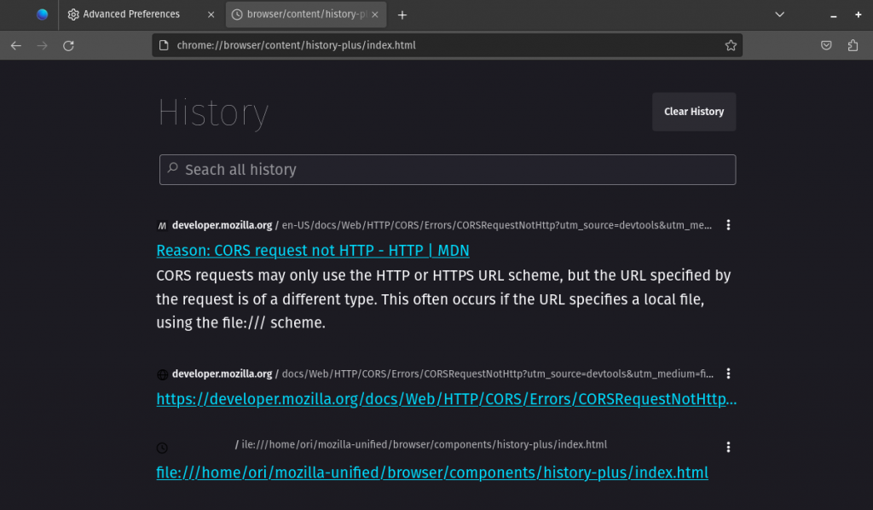Click the page document icon in the address bar
The height and width of the screenshot is (510, 873).
(x=164, y=46)
